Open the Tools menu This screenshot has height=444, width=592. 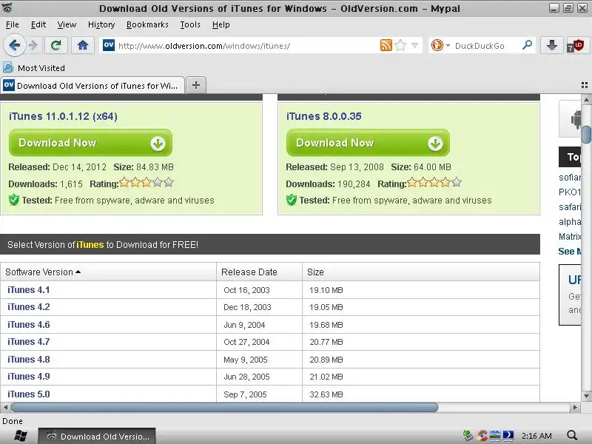click(x=190, y=24)
